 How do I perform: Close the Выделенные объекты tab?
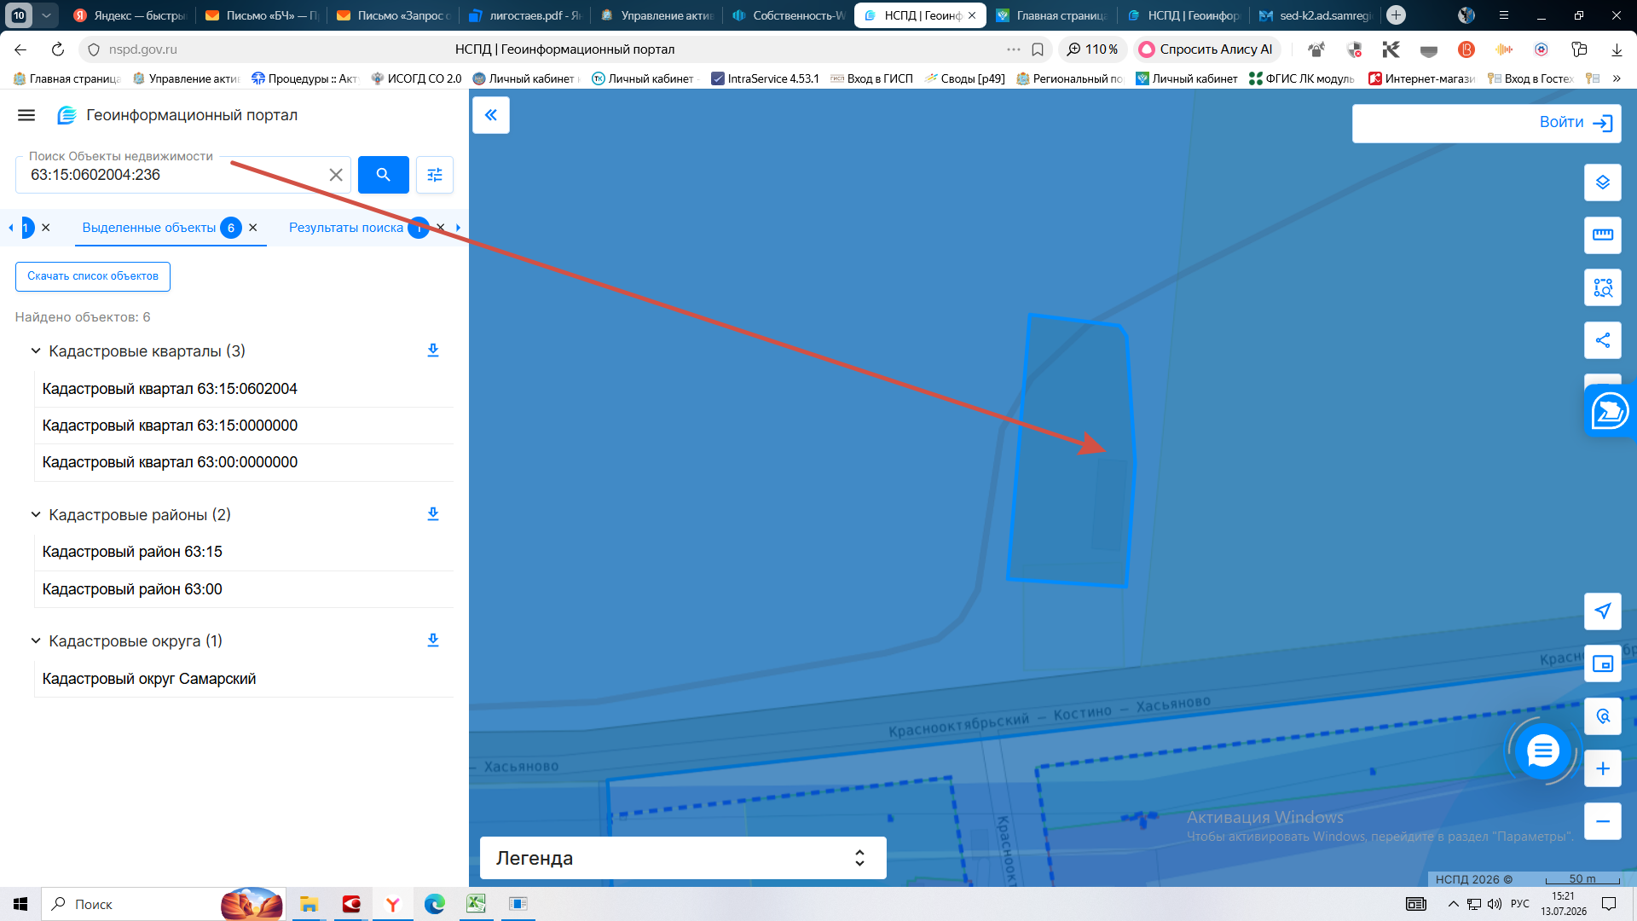pos(253,228)
